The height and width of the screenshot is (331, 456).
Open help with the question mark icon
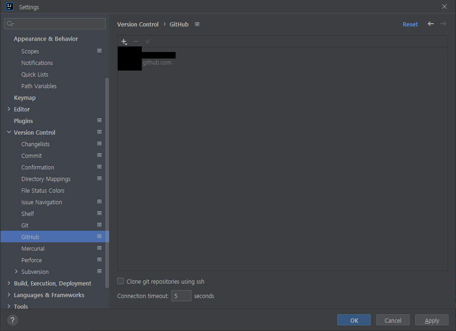tap(13, 320)
